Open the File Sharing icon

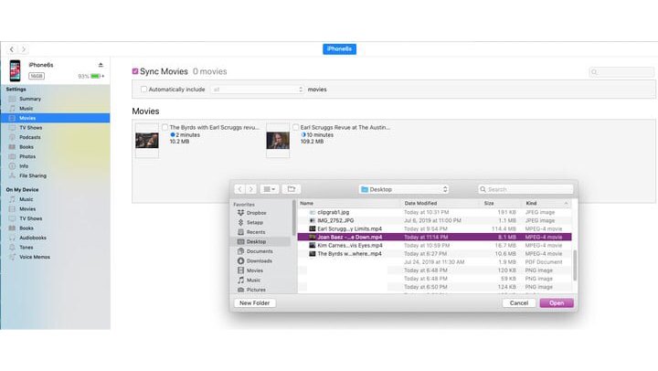(12, 175)
